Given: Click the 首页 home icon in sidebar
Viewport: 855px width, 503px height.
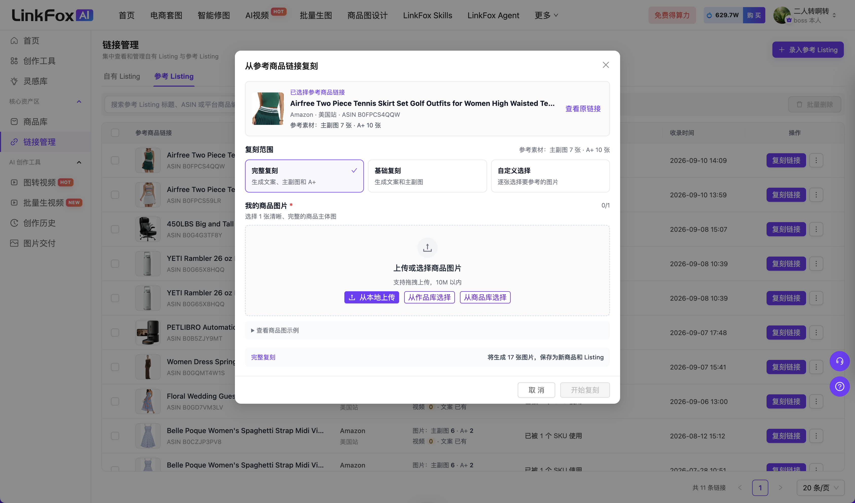Looking at the screenshot, I should [14, 41].
